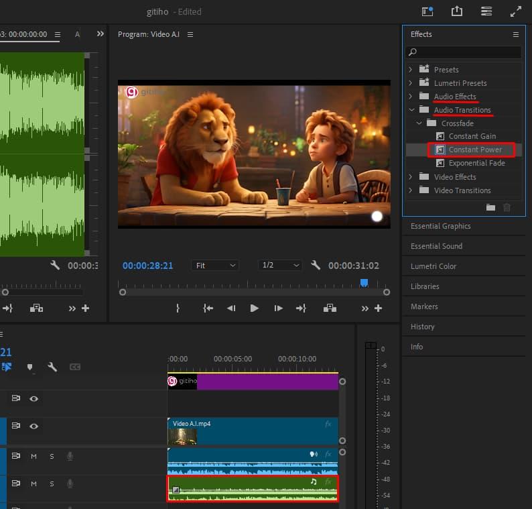Step forward one frame in Program monitor
532x509 pixels.
(x=278, y=308)
